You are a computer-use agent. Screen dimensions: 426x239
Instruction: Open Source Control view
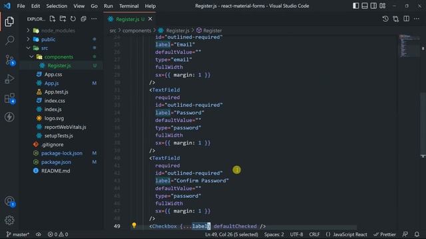click(10, 60)
